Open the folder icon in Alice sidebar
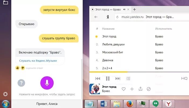Image resolution: width=189 pixels, height=108 pixels. pos(6,2)
